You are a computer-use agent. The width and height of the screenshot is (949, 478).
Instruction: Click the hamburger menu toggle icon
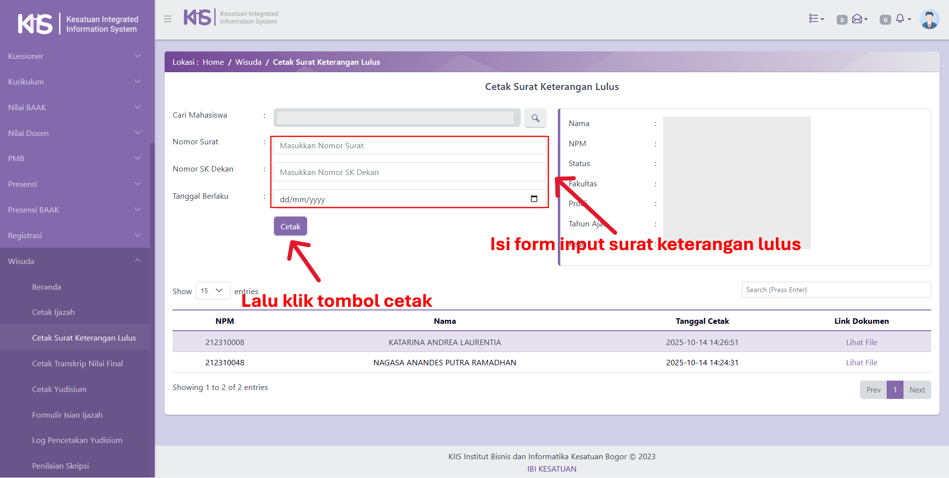point(168,19)
